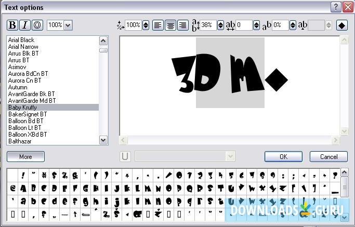Click OK to confirm text options
The height and width of the screenshot is (227, 355).
[283, 156]
